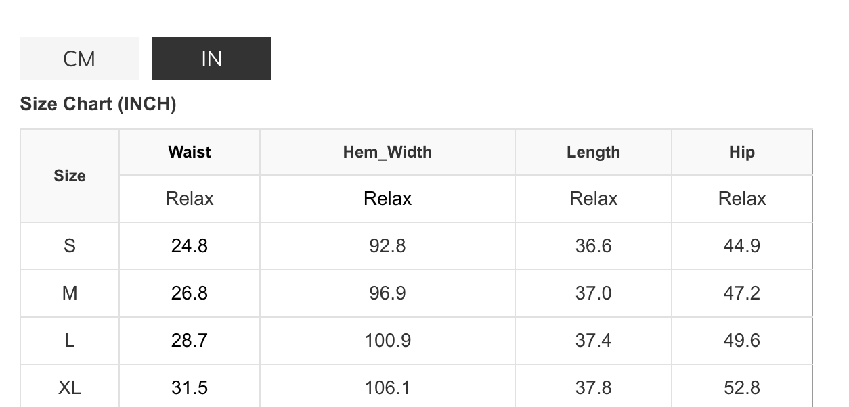
Task: Click the Size header cell
Action: pos(70,176)
